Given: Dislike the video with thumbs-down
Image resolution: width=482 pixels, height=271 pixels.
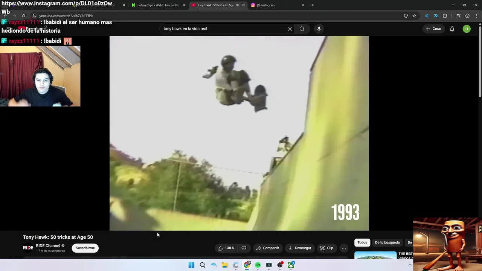Looking at the screenshot, I should click(x=244, y=248).
